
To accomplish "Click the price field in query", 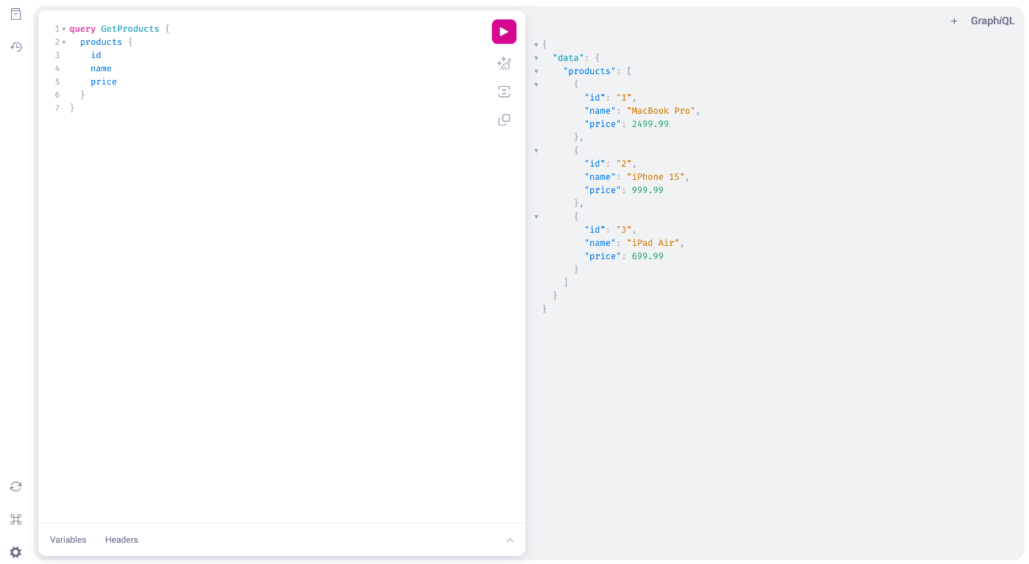I will coord(104,82).
